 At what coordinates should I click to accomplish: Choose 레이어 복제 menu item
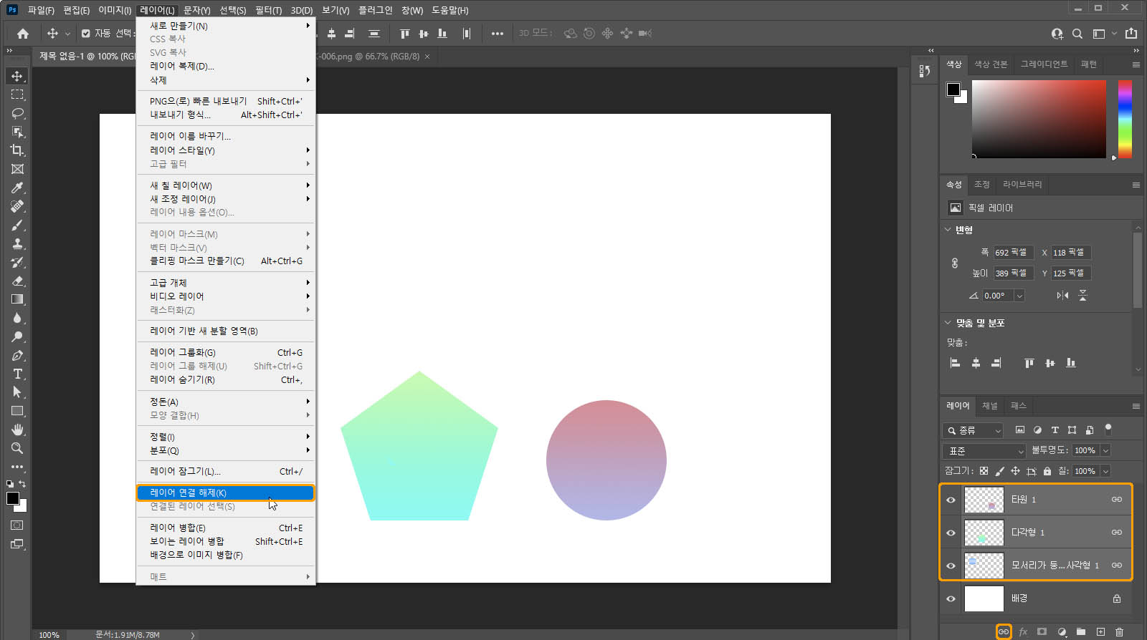[x=225, y=66]
